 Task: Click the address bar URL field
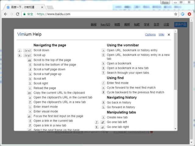click(x=100, y=14)
